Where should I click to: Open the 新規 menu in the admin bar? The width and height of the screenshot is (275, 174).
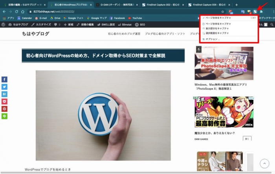pos(68,25)
